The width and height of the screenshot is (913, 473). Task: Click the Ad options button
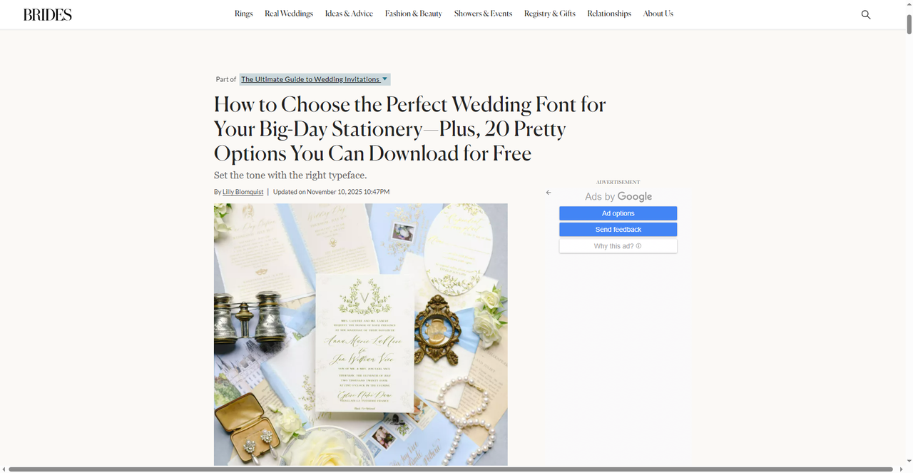point(618,213)
